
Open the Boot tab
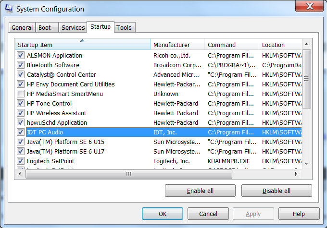[x=47, y=27]
